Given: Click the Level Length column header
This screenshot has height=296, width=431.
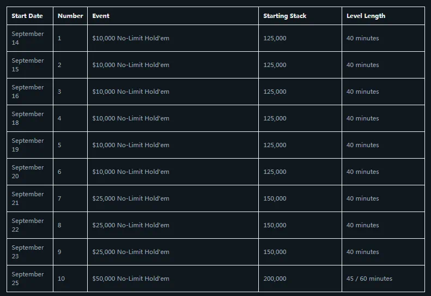Looking at the screenshot, I should coord(366,16).
